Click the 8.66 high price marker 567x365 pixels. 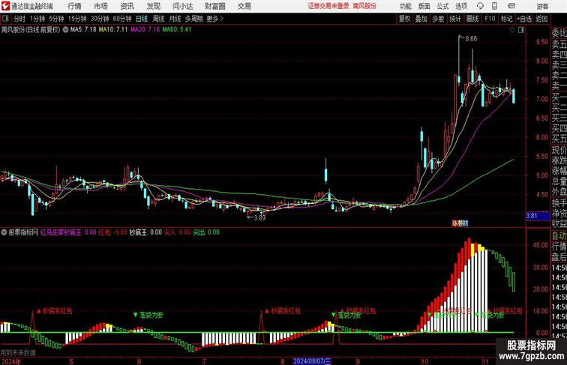(x=471, y=39)
